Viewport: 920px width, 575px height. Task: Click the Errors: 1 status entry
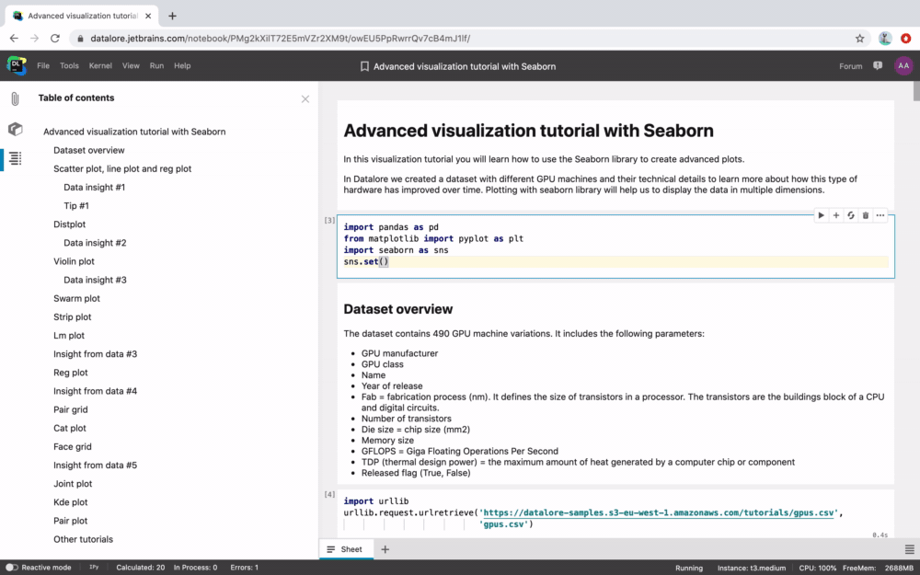244,568
